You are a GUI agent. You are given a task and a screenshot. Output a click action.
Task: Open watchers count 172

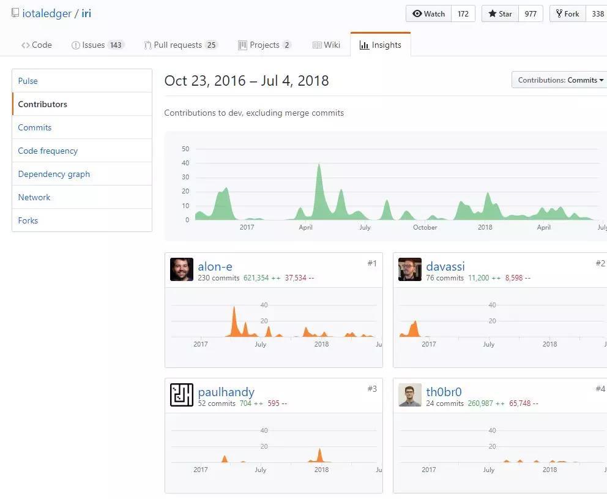(x=463, y=13)
